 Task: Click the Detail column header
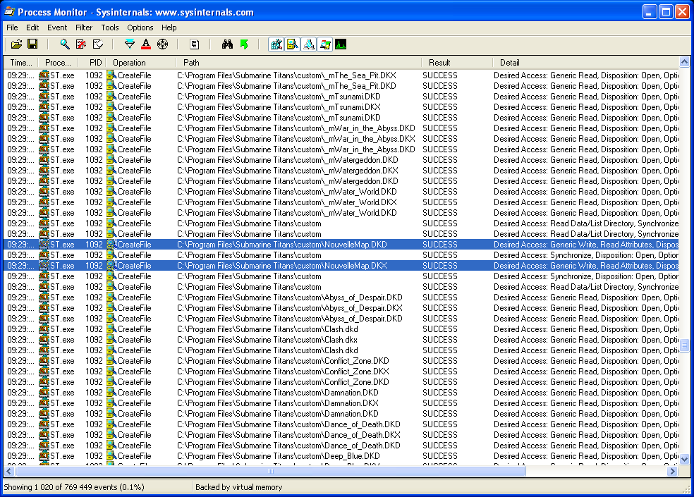(585, 63)
